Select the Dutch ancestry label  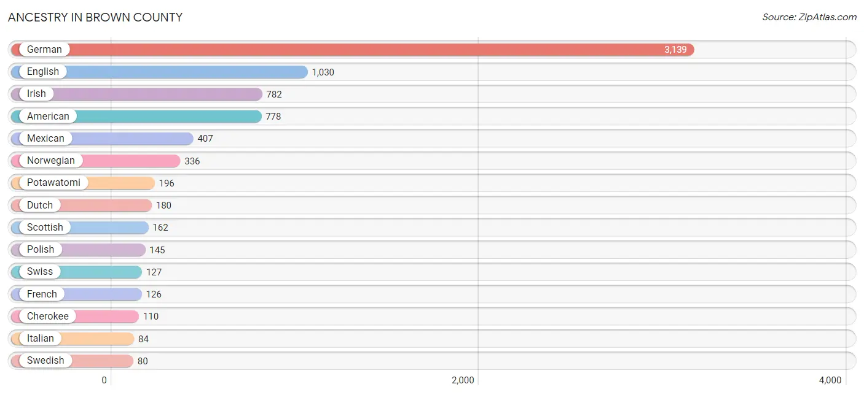(40, 205)
